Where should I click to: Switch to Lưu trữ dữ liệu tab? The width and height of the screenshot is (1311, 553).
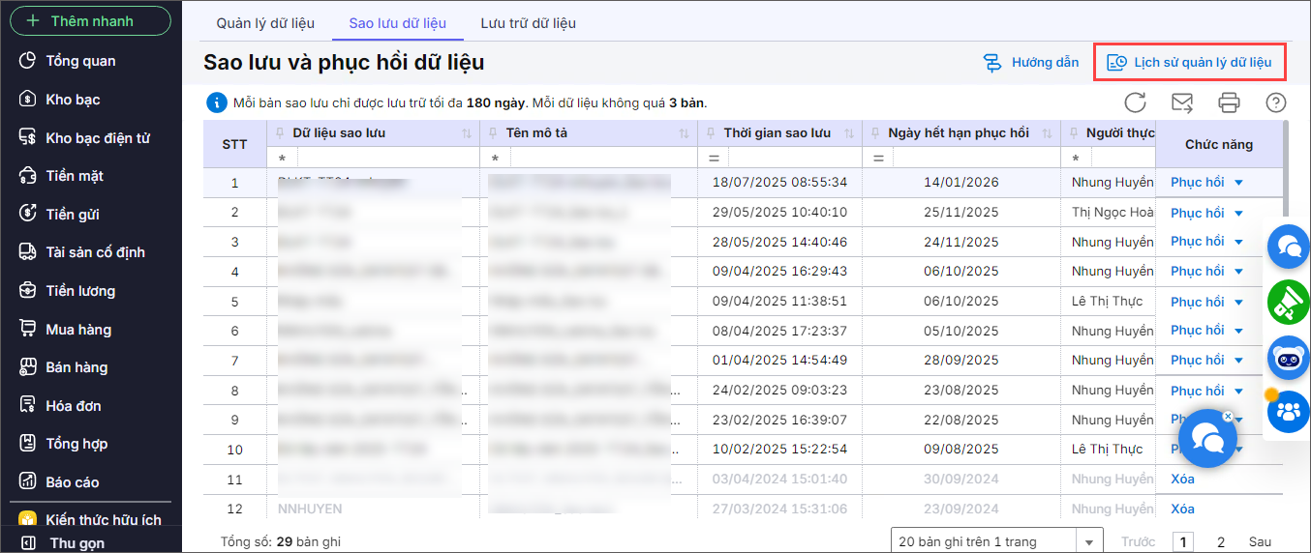coord(529,22)
